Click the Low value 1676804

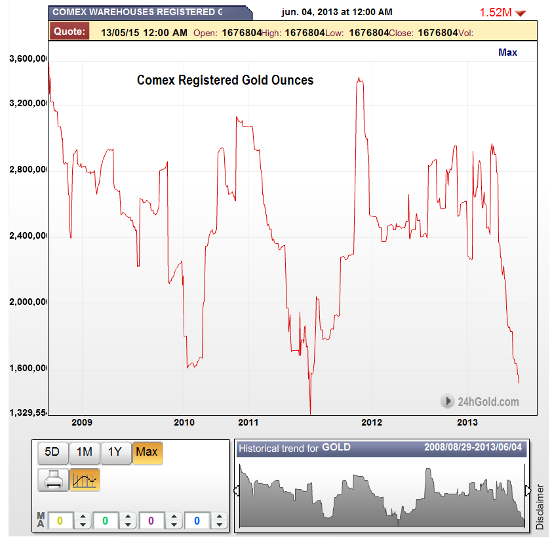(x=369, y=33)
